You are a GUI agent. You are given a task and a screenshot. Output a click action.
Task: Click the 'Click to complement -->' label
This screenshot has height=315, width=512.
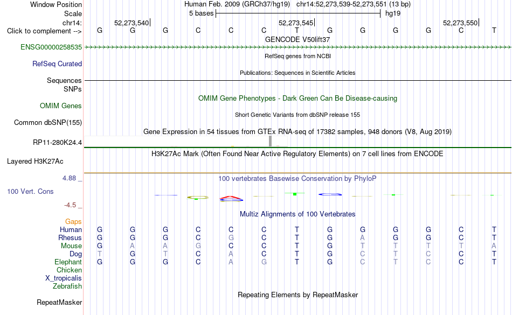coord(44,31)
